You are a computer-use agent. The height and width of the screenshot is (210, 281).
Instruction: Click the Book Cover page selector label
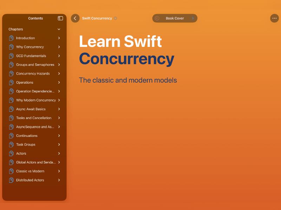click(x=175, y=18)
